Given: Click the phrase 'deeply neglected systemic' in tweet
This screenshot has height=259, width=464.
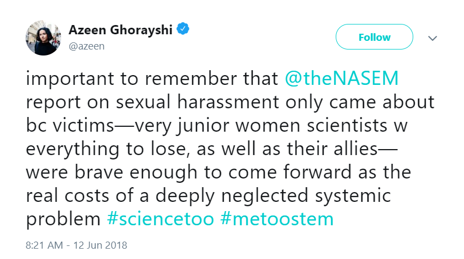Looking at the screenshot, I should coord(273,196).
